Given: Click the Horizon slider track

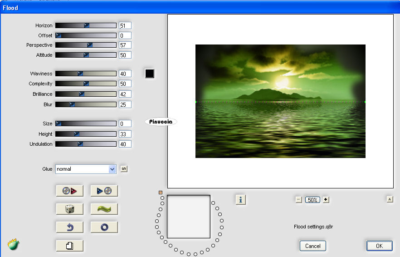Looking at the screenshot, I should coord(86,25).
